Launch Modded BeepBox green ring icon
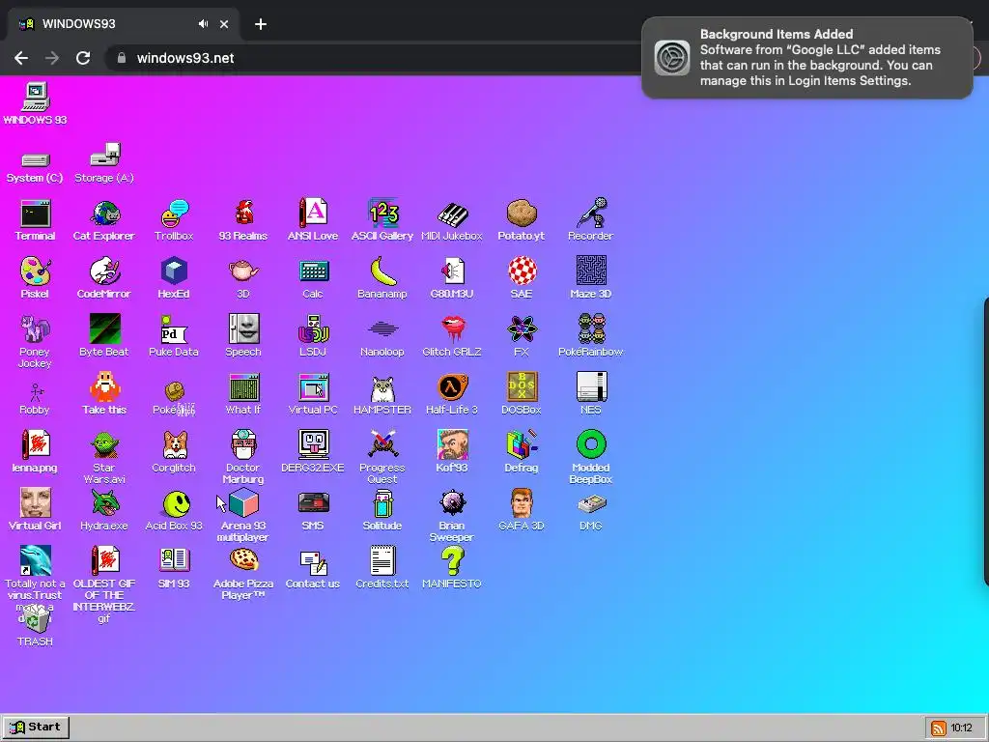Screen dimensions: 989x742 click(590, 444)
